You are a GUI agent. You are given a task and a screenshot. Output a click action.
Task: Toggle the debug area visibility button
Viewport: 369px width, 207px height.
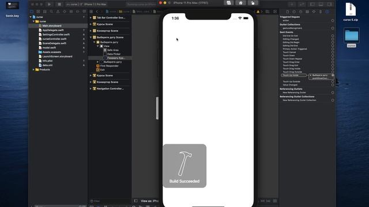(321, 4)
